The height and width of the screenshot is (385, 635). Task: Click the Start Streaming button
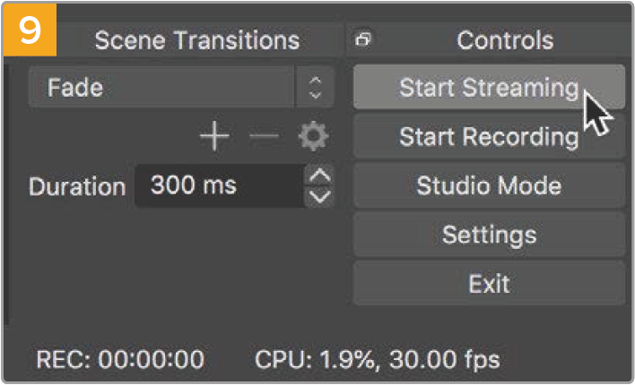(x=489, y=88)
